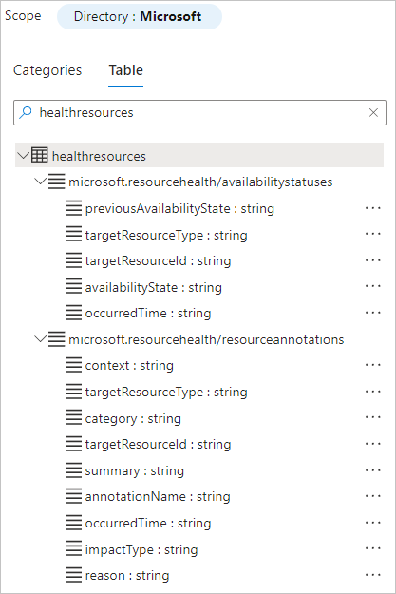Open ellipsis menu for availabilityState row
Image resolution: width=396 pixels, height=594 pixels.
[372, 287]
